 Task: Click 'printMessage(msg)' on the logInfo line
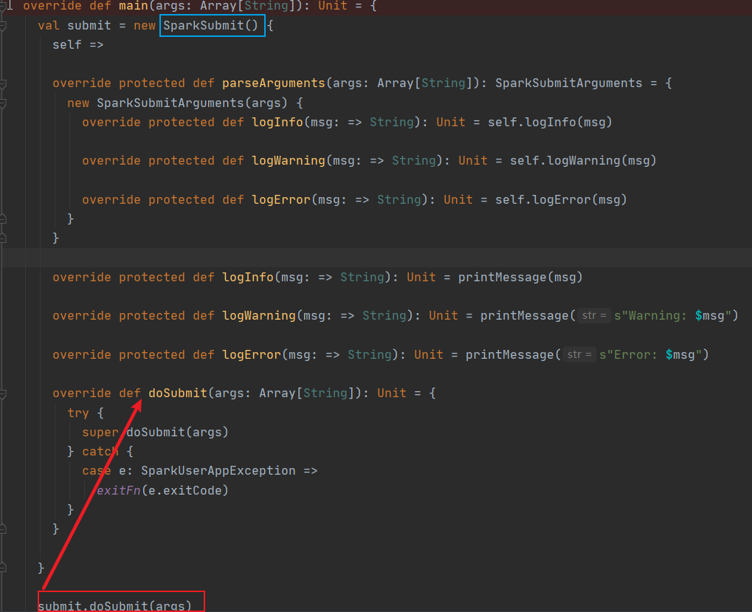[520, 278]
